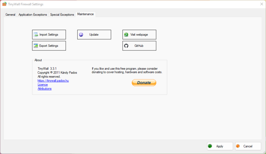
Task: Cancel the settings dialog
Action: click(x=248, y=146)
